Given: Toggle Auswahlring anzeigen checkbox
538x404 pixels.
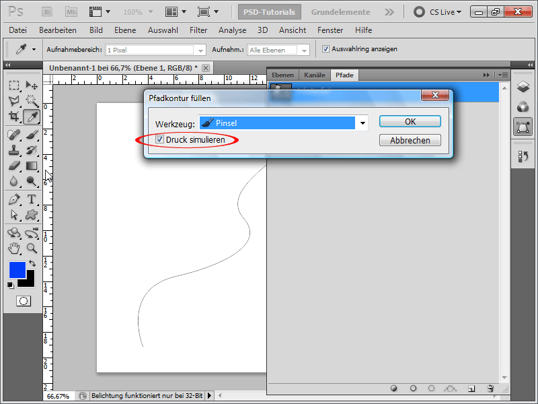Looking at the screenshot, I should [x=325, y=49].
